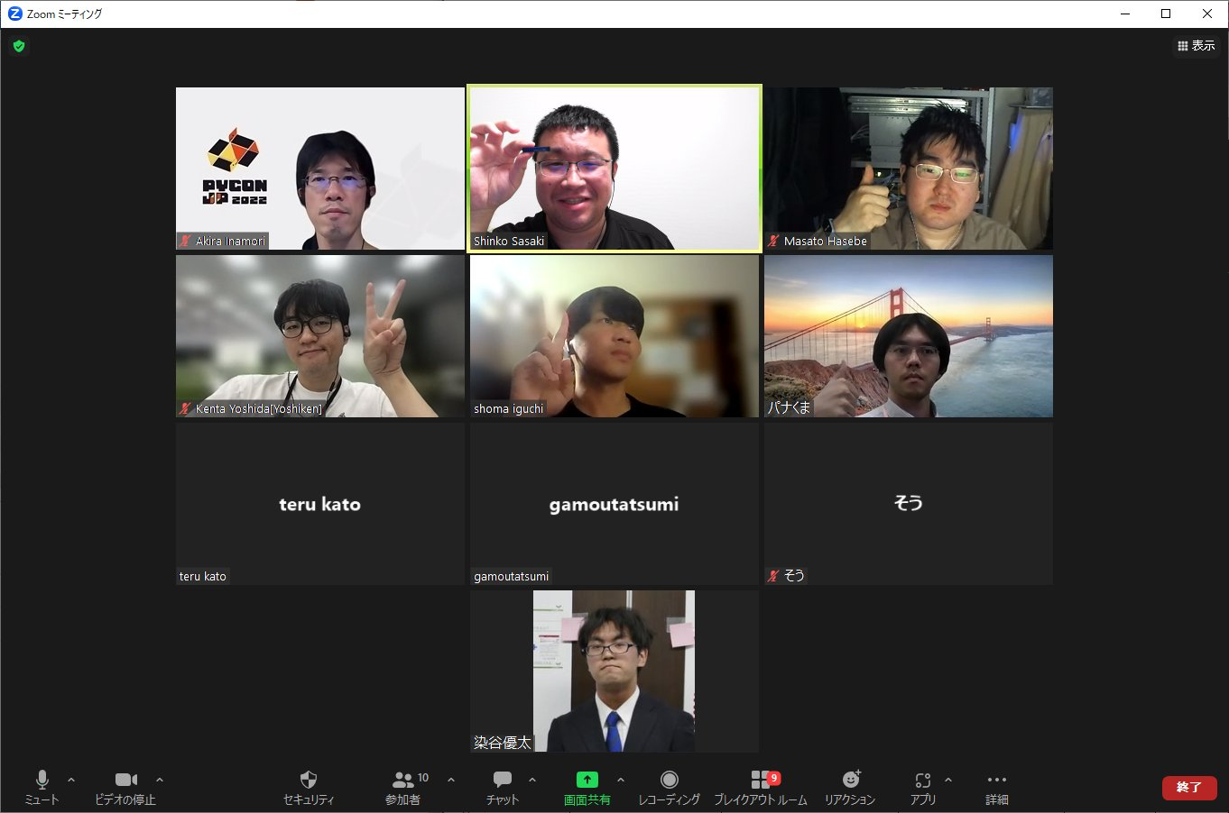The height and width of the screenshot is (813, 1229).
Task: Expand the chat options arrow
Action: pos(532,780)
